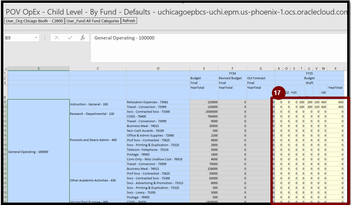Select the FY25 header cell
Screen dimensions: 351x205
point(310,73)
